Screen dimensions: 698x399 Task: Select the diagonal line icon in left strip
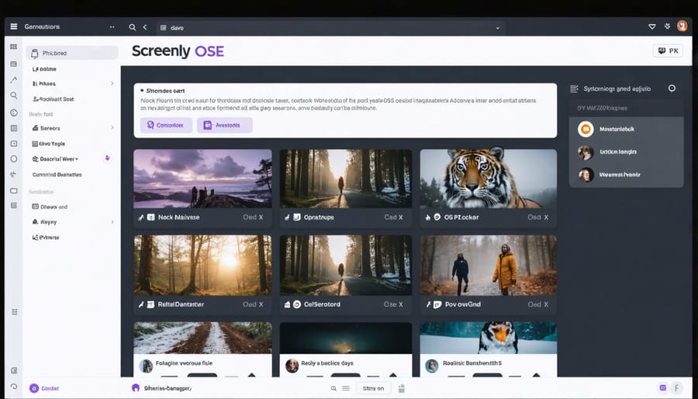(x=14, y=80)
